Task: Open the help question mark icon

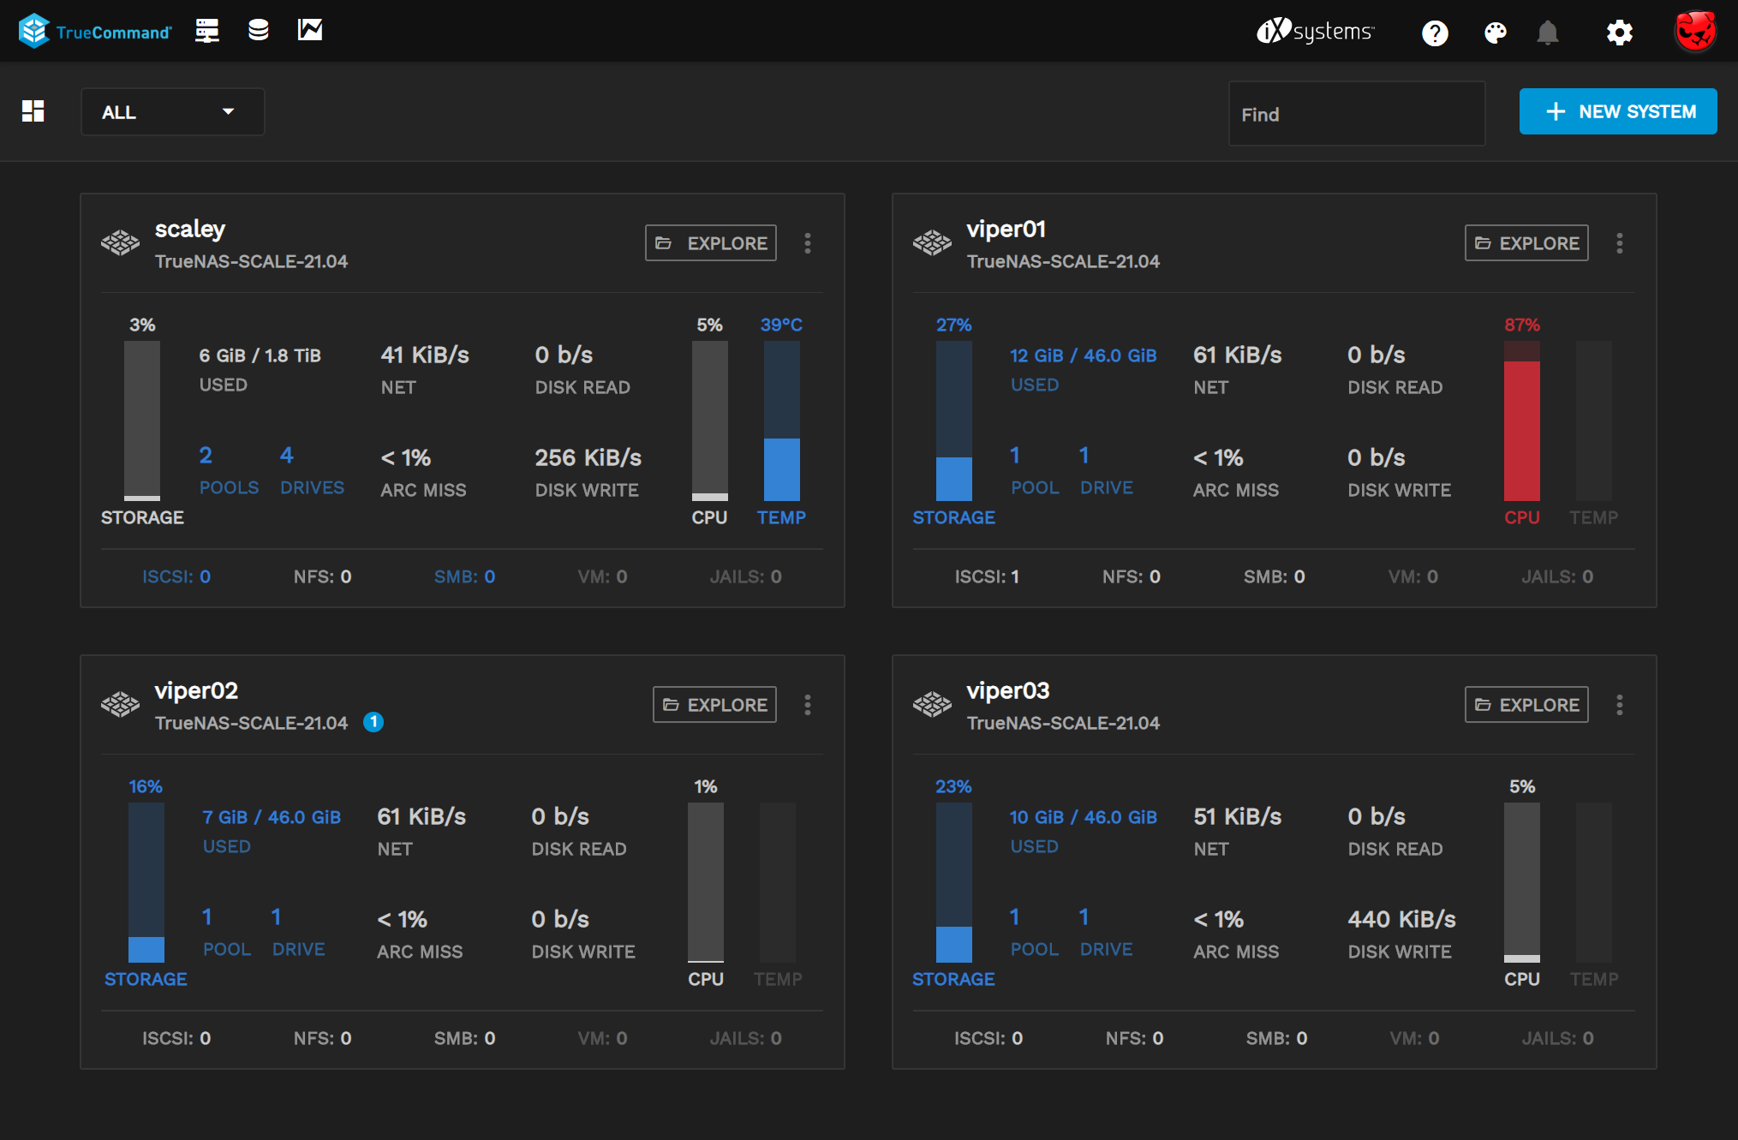Action: [x=1435, y=33]
